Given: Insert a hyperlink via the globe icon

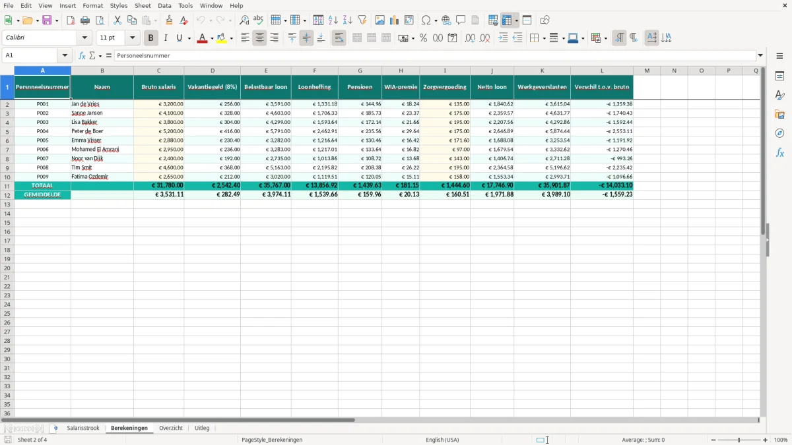Looking at the screenshot, I should [x=447, y=20].
